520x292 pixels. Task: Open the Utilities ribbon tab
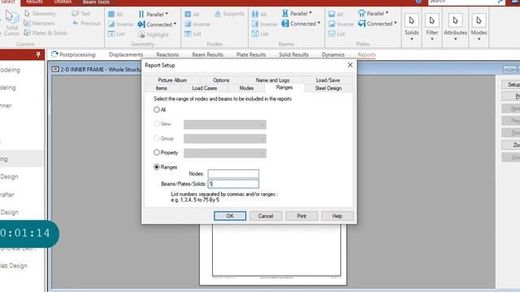[x=63, y=2]
